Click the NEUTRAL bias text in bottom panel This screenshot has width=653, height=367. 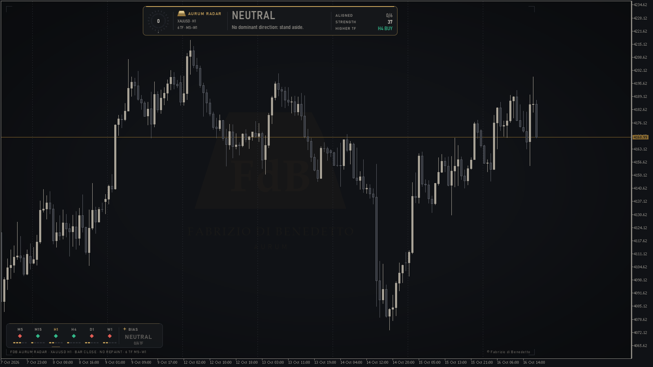[138, 337]
